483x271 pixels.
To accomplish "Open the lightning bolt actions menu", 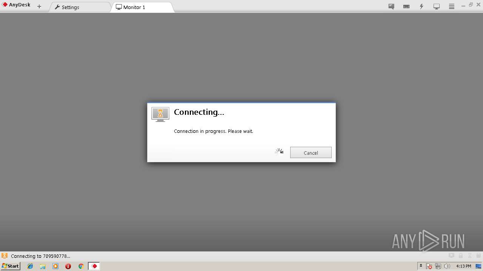I will tap(421, 6).
